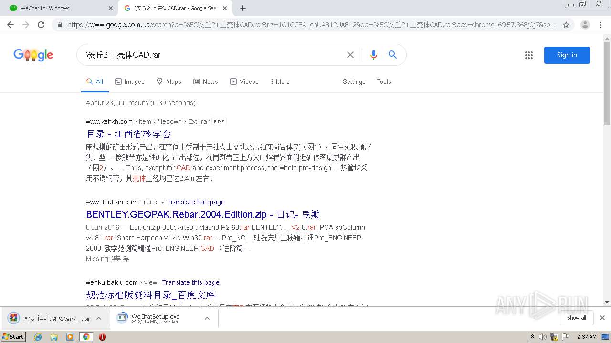The height and width of the screenshot is (343, 611).
Task: Click the blue magnifier search button
Action: coord(392,55)
